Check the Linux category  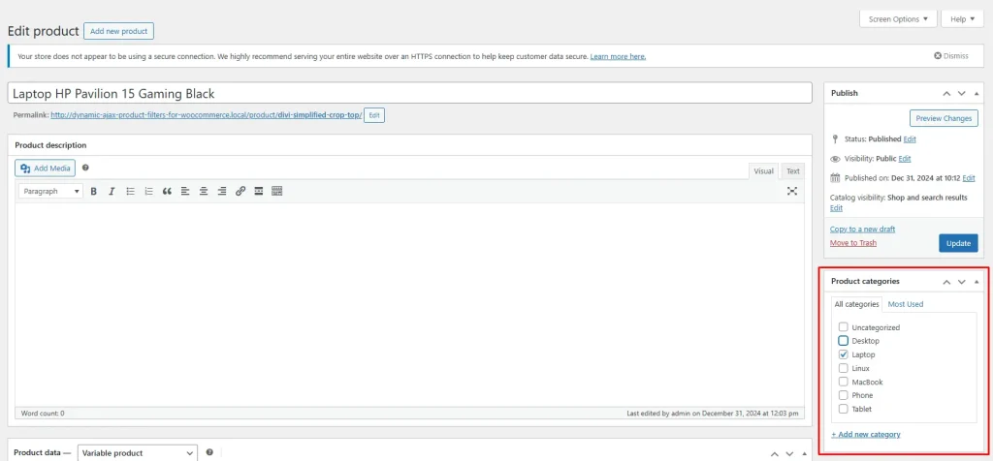(843, 368)
